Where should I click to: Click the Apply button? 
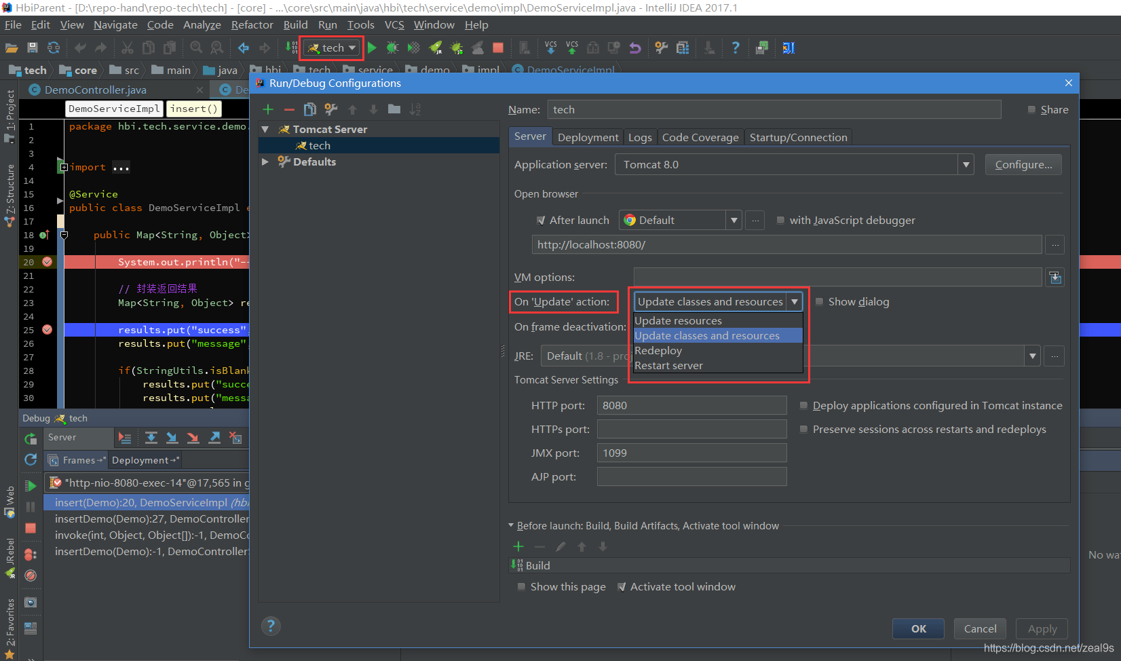pyautogui.click(x=1042, y=628)
